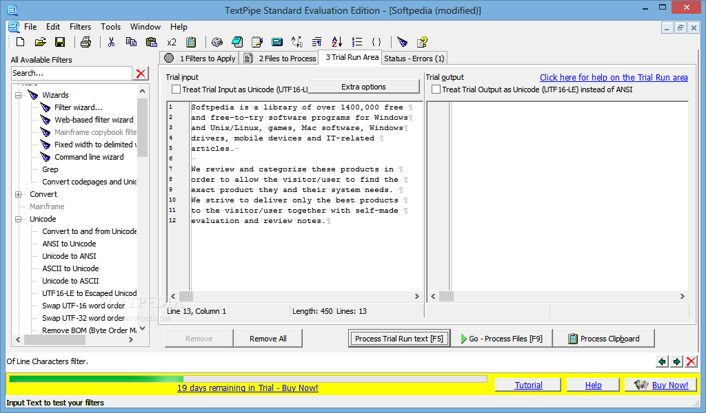Image resolution: width=706 pixels, height=413 pixels.
Task: Click the teal keyboard-like toolbar icon
Action: [277, 42]
